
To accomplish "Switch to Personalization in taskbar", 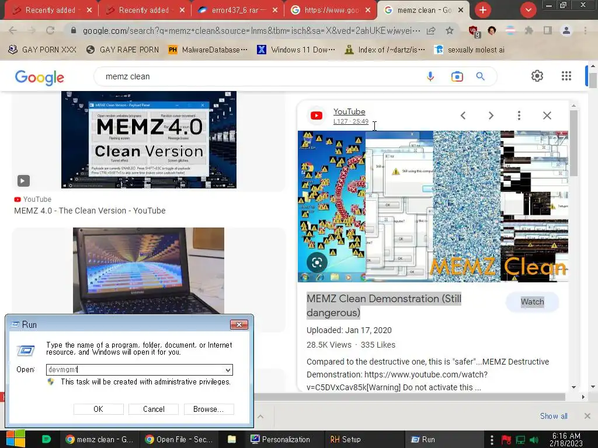I will click(285, 439).
